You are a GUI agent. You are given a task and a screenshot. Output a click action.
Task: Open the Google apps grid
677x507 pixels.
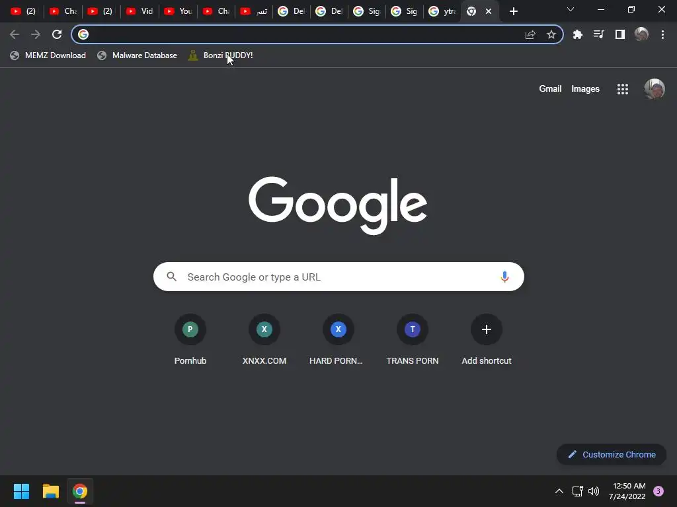point(623,89)
